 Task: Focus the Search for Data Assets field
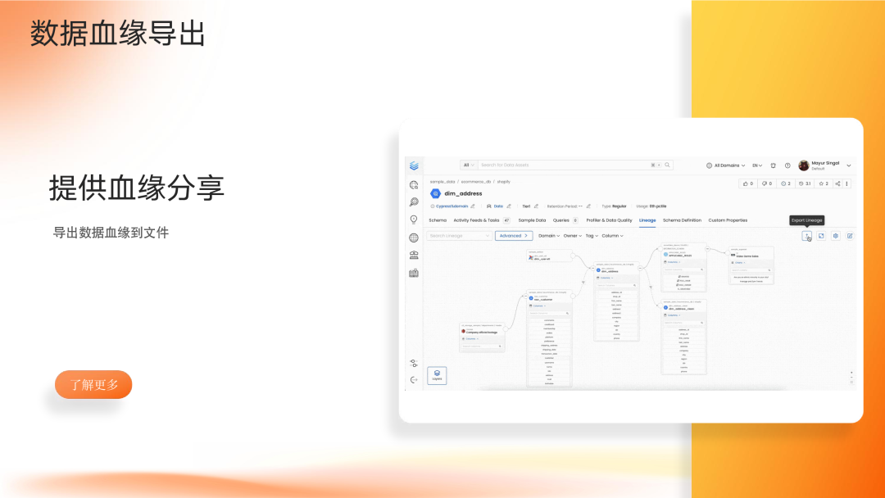(x=565, y=165)
